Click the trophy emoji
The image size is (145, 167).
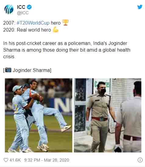pos(65,22)
